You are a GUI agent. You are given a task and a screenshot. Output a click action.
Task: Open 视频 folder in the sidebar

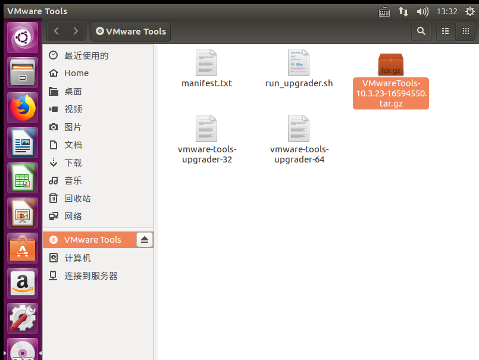(98, 109)
